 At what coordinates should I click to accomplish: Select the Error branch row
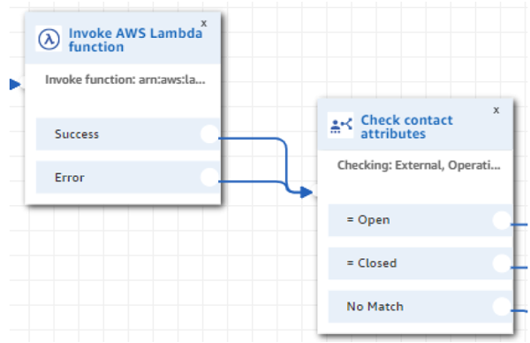click(128, 178)
